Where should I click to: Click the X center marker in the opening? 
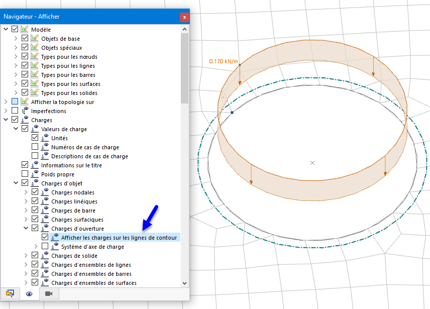click(x=312, y=163)
